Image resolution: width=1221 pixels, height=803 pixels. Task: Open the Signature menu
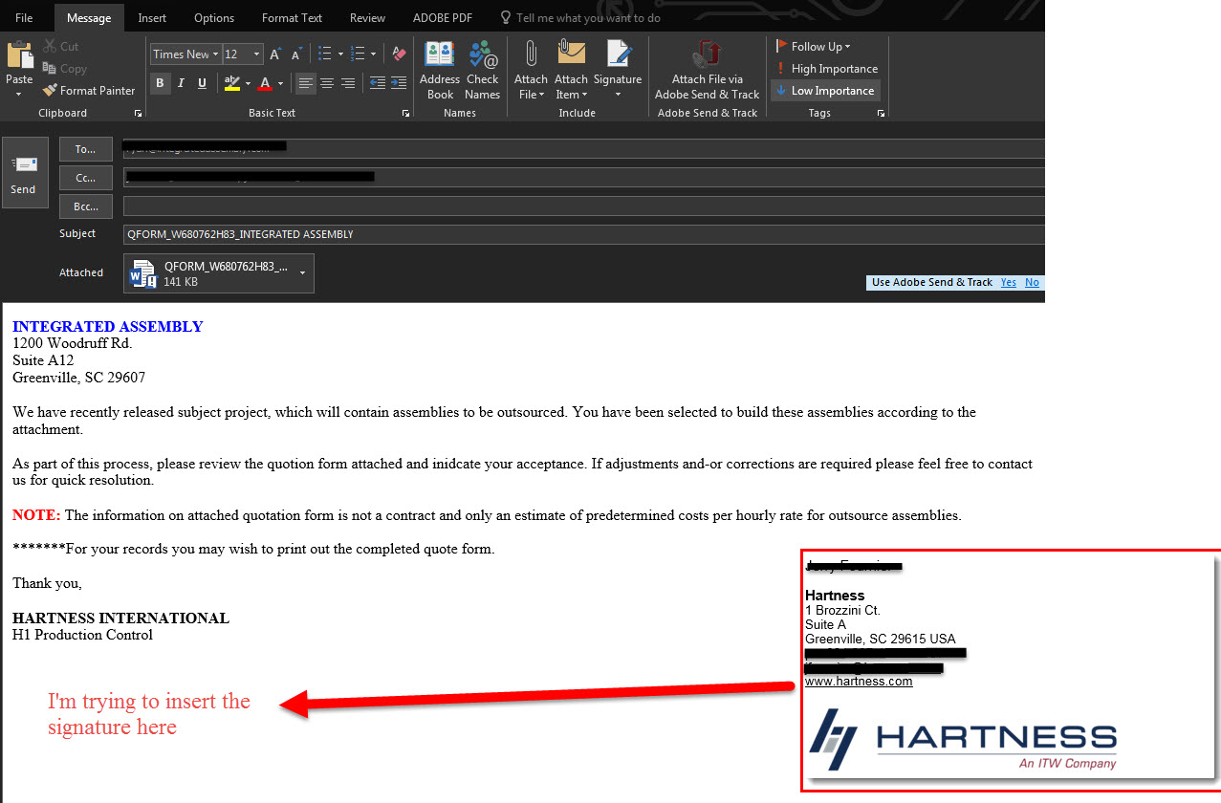[x=618, y=70]
